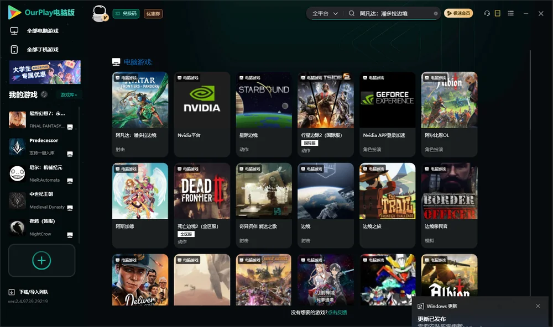Open 下载/导入列队 download queue
This screenshot has width=553, height=327.
[34, 292]
